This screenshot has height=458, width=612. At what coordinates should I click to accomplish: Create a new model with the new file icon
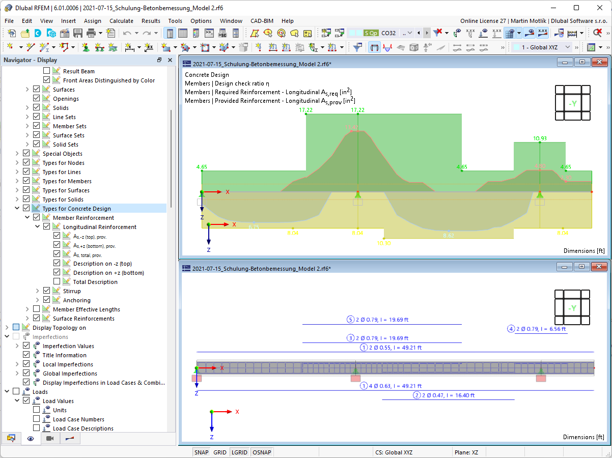tap(11, 33)
